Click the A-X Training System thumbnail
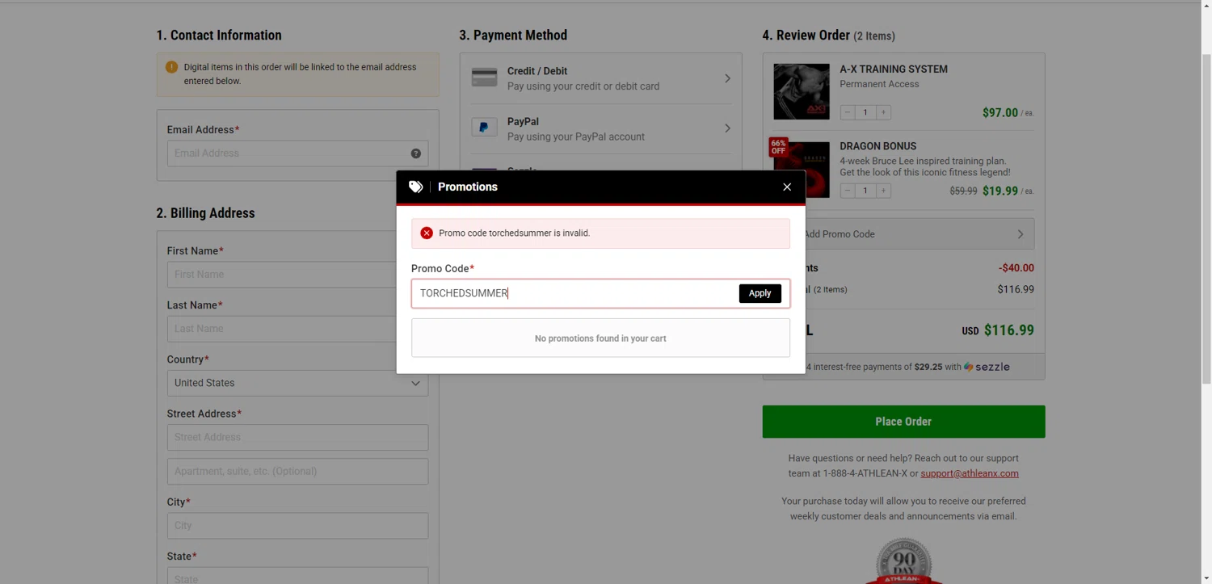This screenshot has height=584, width=1212. click(x=802, y=91)
